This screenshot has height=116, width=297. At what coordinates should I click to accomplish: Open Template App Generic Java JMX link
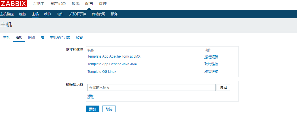[x=112, y=64]
